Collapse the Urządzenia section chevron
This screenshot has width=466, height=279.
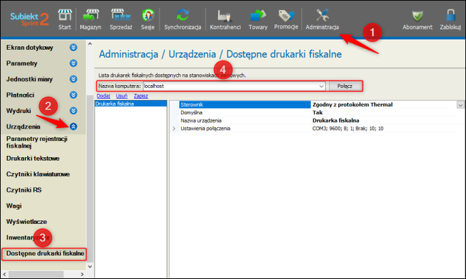coord(74,127)
